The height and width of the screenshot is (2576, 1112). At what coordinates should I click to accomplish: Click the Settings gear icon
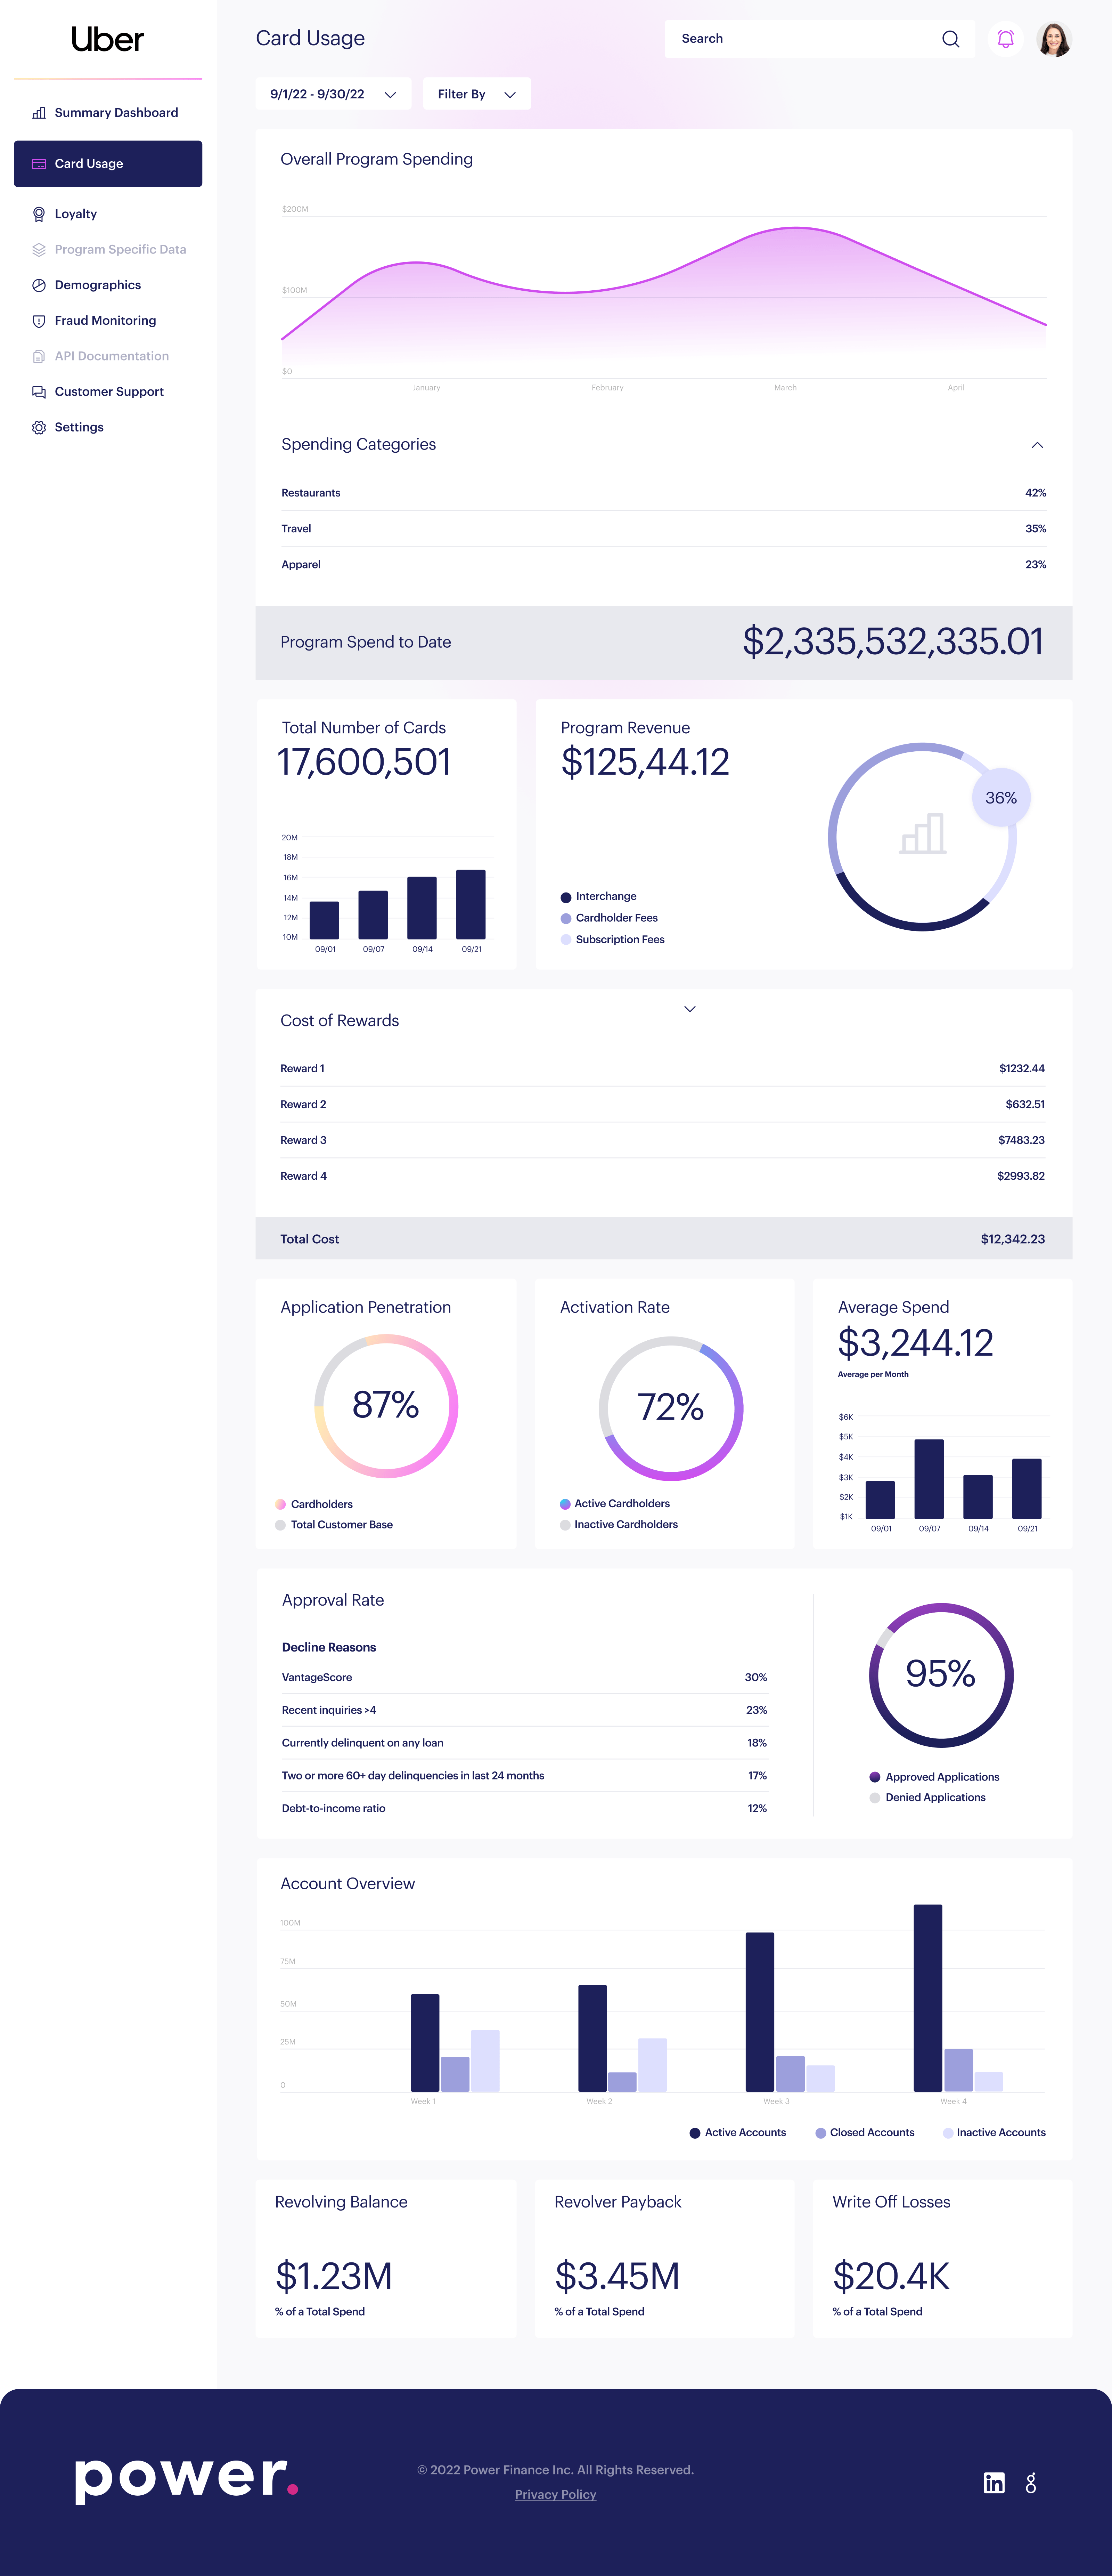(x=39, y=427)
